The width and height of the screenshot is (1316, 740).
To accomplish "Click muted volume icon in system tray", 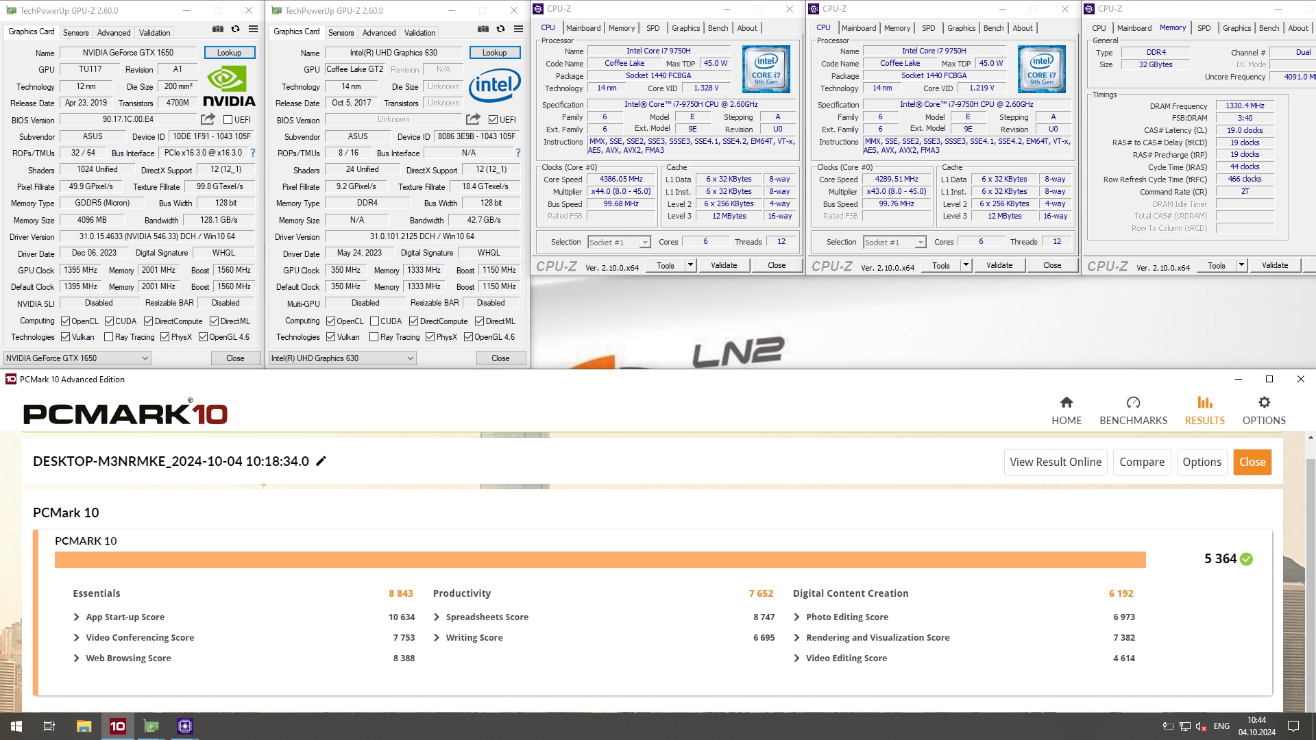I will pyautogui.click(x=1201, y=726).
